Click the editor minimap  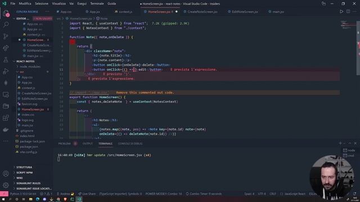(348, 25)
